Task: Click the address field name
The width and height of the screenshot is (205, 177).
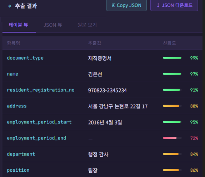Action: pyautogui.click(x=17, y=106)
